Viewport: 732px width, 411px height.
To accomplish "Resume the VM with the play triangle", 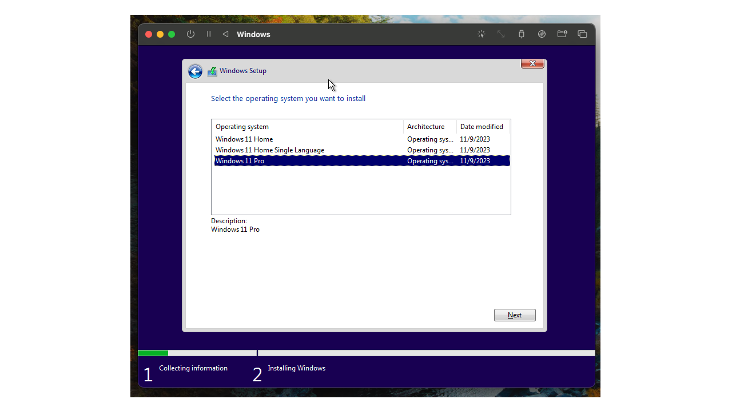I will [x=225, y=34].
